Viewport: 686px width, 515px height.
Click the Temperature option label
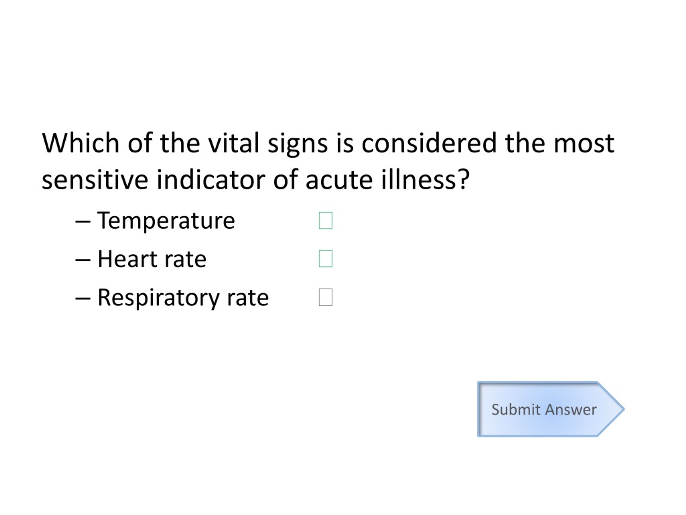[166, 220]
